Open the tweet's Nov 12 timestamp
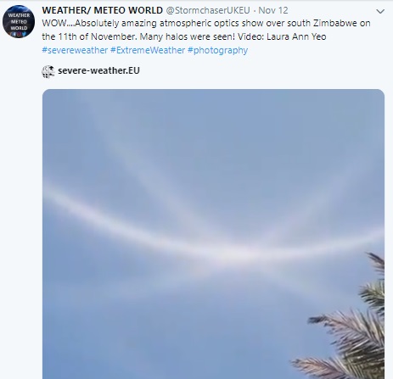The width and height of the screenshot is (393, 379). click(273, 10)
